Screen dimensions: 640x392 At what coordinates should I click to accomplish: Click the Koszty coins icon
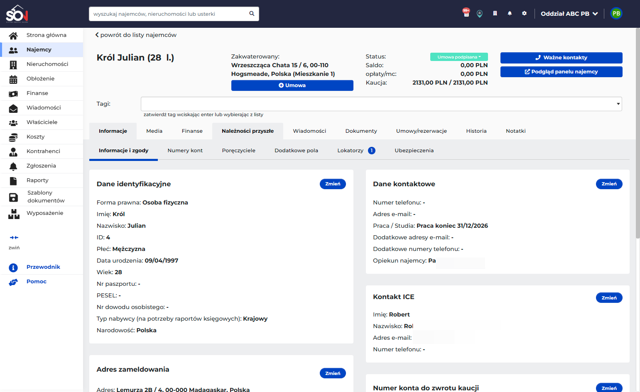click(x=13, y=137)
